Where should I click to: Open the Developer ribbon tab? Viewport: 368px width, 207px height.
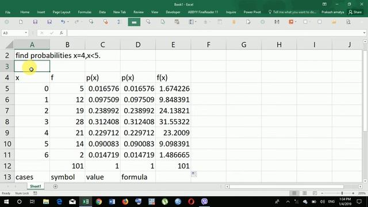click(173, 12)
